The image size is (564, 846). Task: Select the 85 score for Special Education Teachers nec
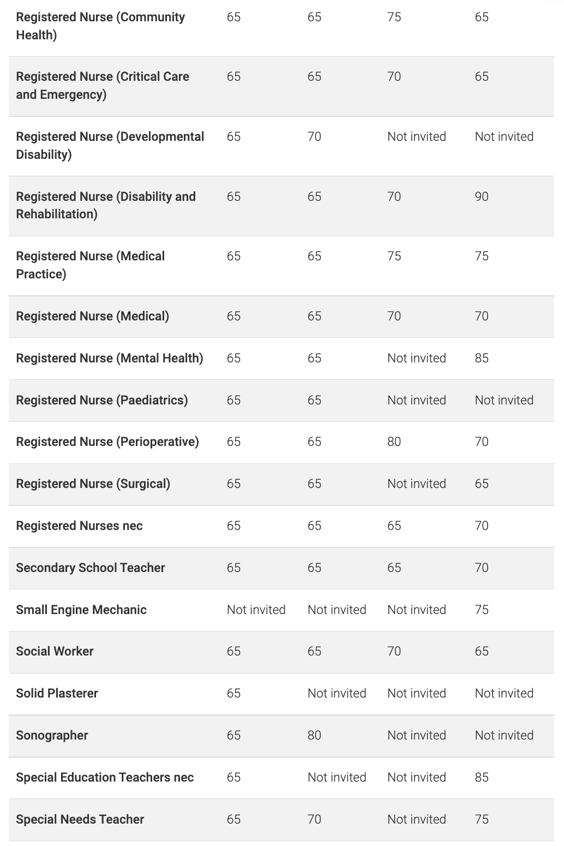point(482,778)
